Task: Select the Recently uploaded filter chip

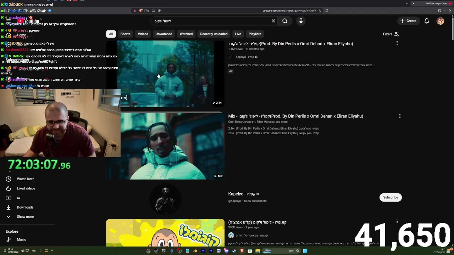Action: 214,34
